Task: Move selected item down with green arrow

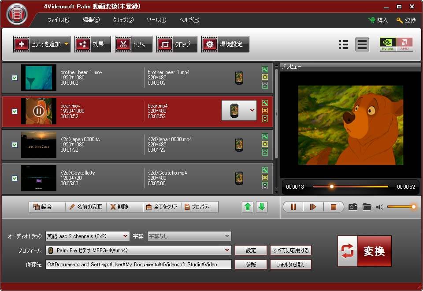Action: click(x=262, y=207)
